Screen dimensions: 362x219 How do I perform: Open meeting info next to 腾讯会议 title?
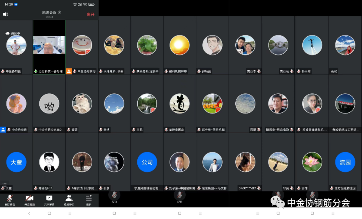click(60, 12)
